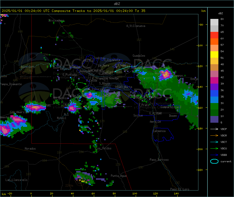The image size is (234, 197).
Task: Click the 100 km horizontal axis tick
Action: (x=135, y=194)
